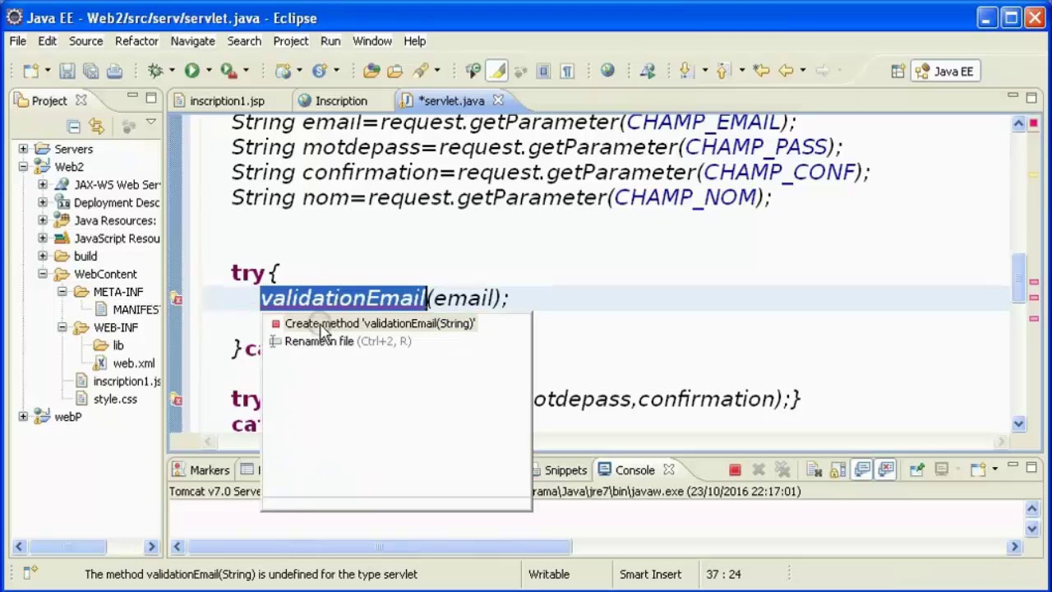The height and width of the screenshot is (592, 1052).
Task: Click the Save toolbar icon
Action: click(67, 72)
